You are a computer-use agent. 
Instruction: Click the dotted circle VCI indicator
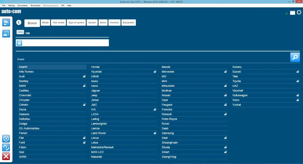pos(299,13)
